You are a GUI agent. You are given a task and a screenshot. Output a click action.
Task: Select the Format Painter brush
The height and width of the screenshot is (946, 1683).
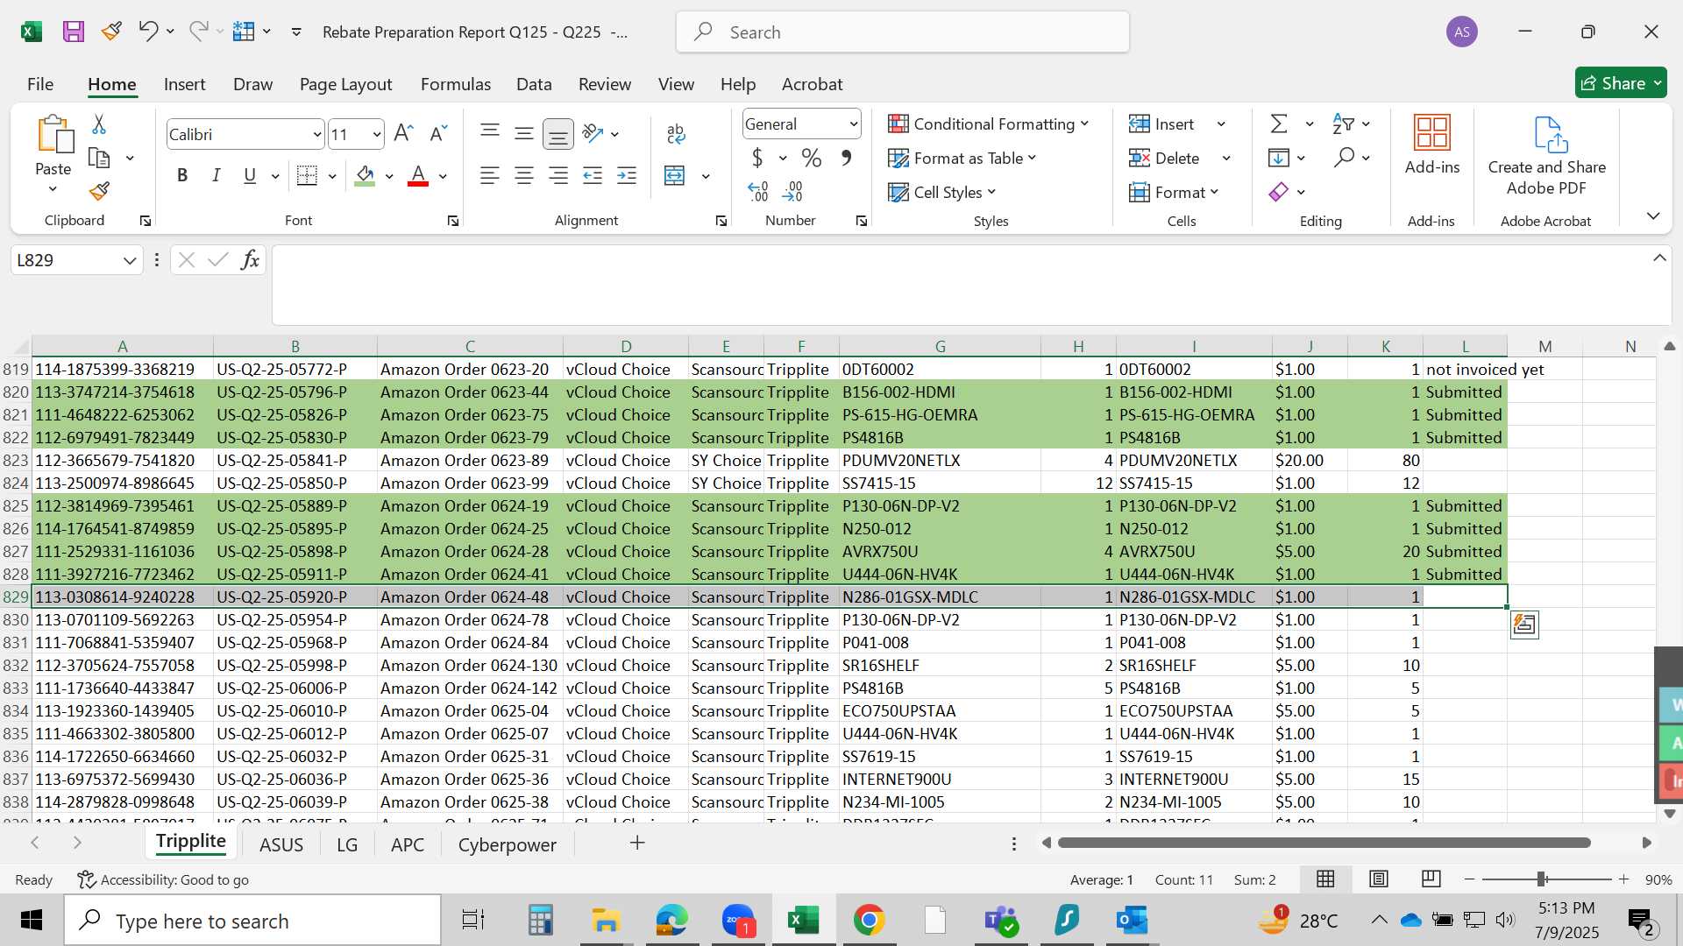[x=99, y=191]
